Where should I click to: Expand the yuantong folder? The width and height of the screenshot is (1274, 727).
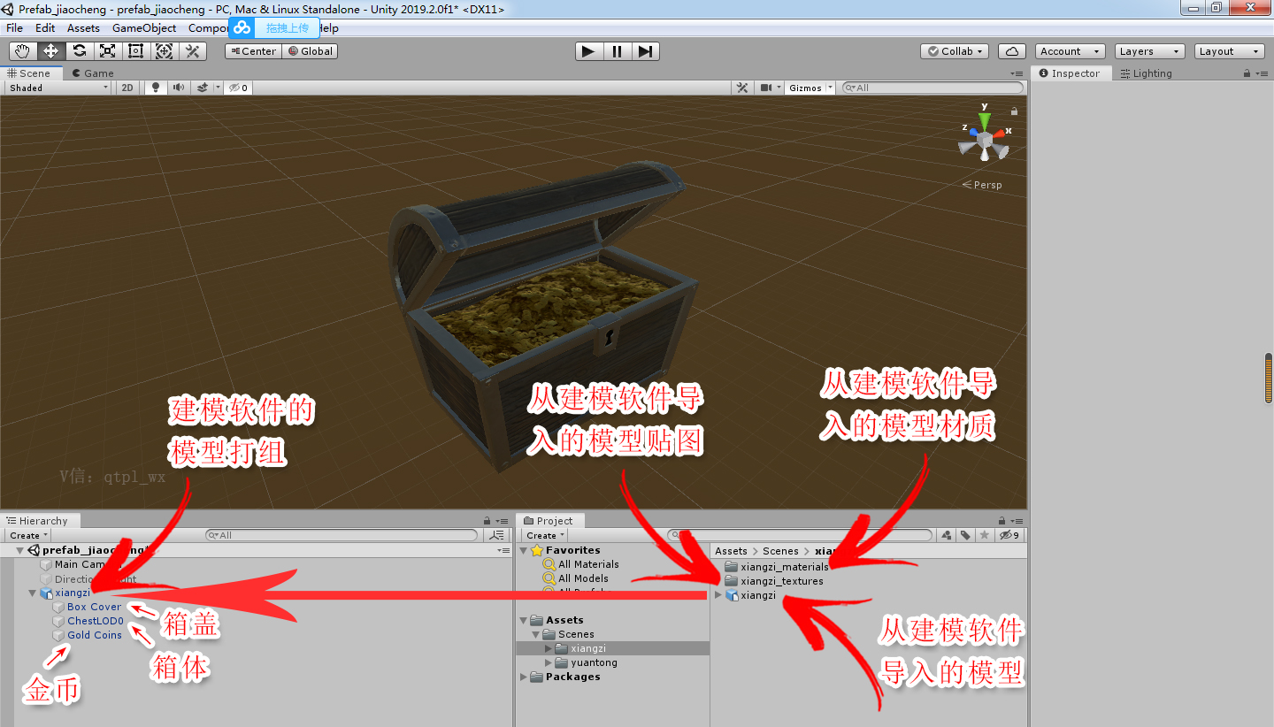pos(549,662)
